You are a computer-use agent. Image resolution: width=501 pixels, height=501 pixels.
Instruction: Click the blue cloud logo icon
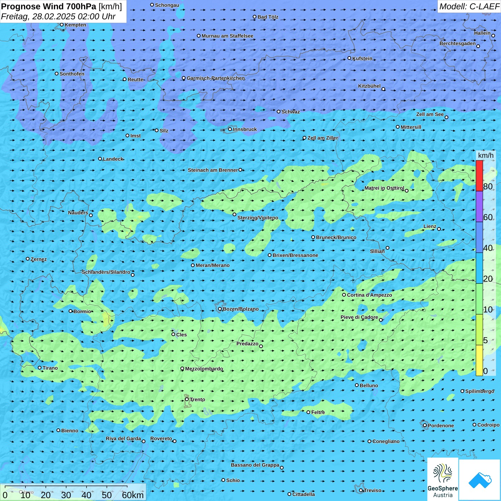[480, 480]
